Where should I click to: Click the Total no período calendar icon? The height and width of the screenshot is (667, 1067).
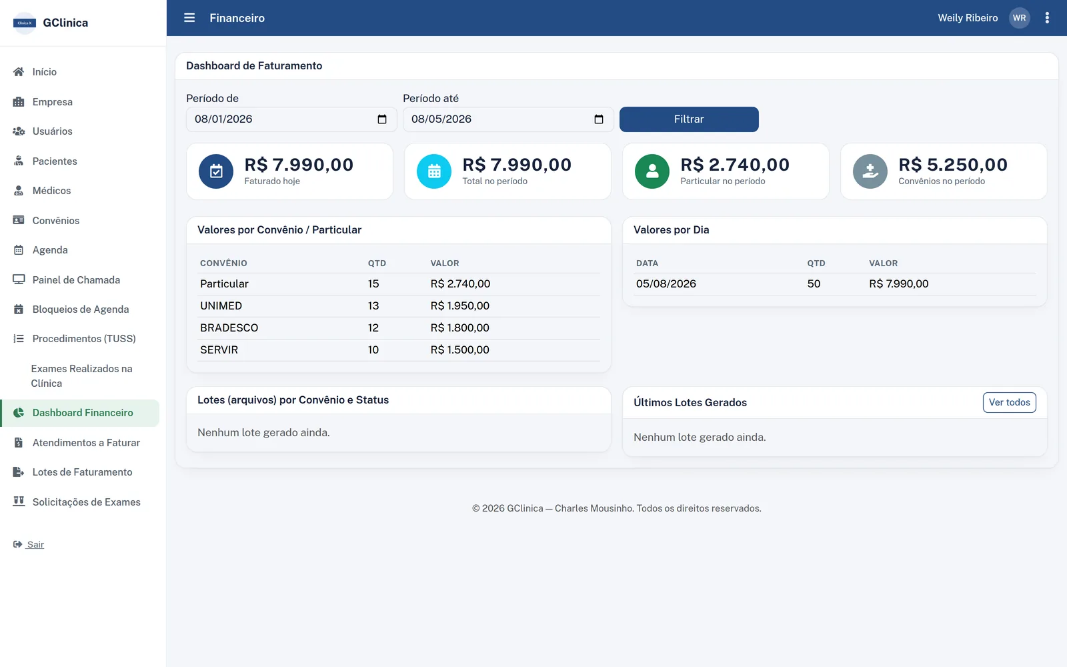tap(434, 171)
